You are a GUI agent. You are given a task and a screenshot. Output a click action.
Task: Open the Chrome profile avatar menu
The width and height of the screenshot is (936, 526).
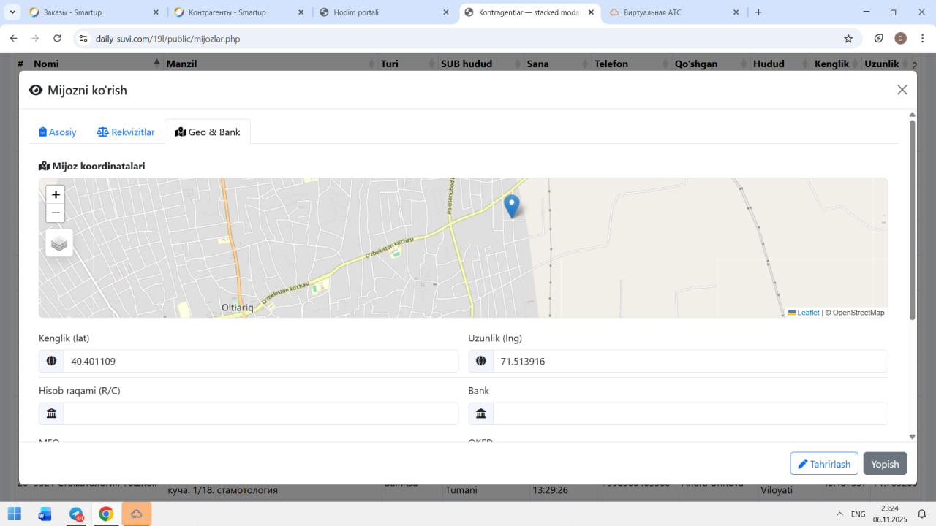(900, 39)
